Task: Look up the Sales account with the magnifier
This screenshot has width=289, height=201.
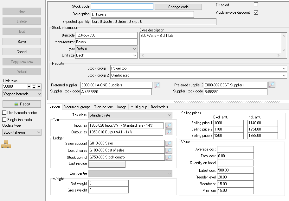Action: [x=169, y=144]
